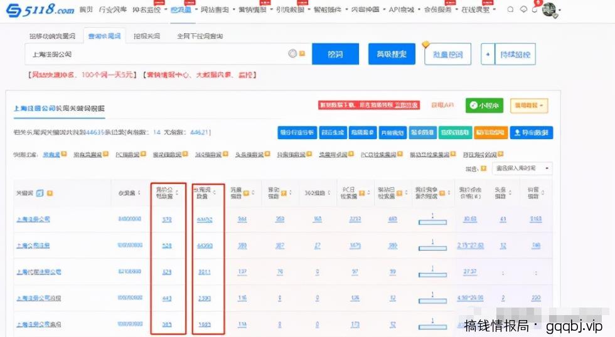Click value 443 in the fourth row

[x=167, y=298]
